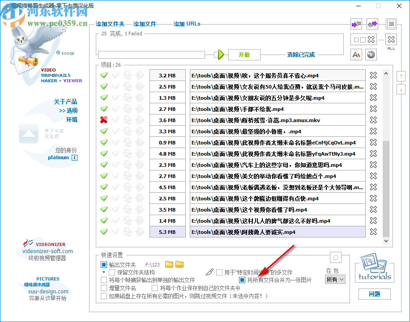Click the remove ALL items X icon

(391, 39)
